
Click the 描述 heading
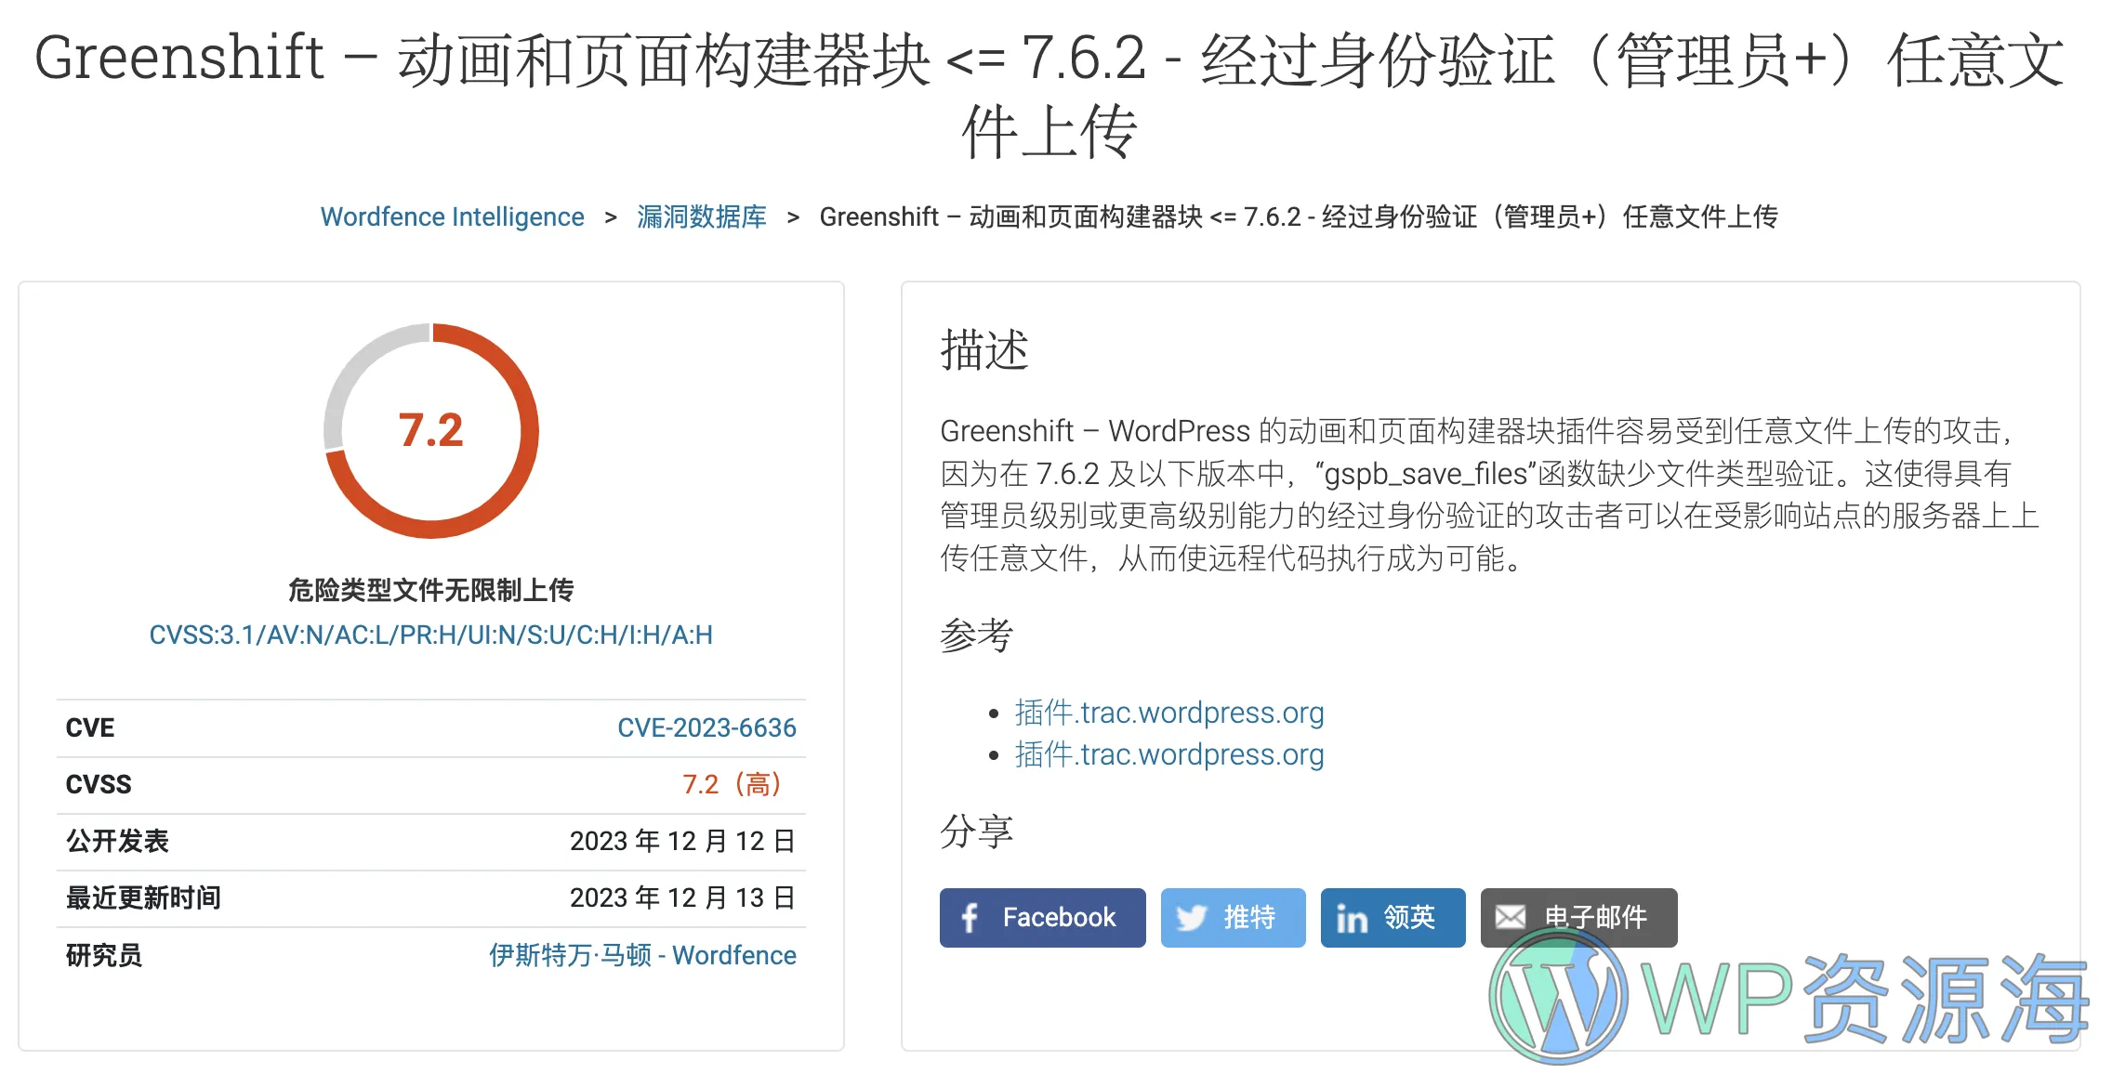pos(984,350)
